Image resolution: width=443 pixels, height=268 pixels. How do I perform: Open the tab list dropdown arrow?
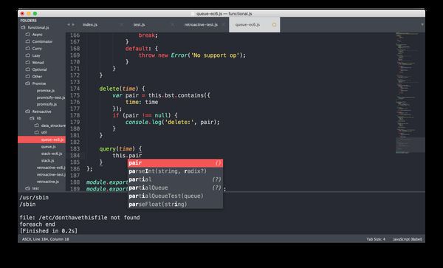[422, 24]
